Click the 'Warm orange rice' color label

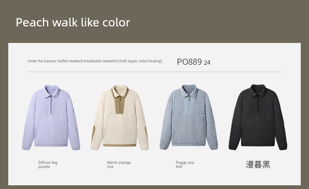(119, 165)
